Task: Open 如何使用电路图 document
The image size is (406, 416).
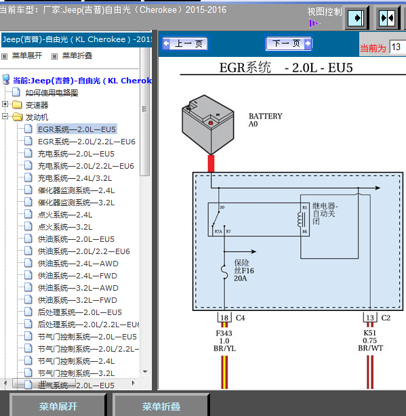Action: coord(52,93)
